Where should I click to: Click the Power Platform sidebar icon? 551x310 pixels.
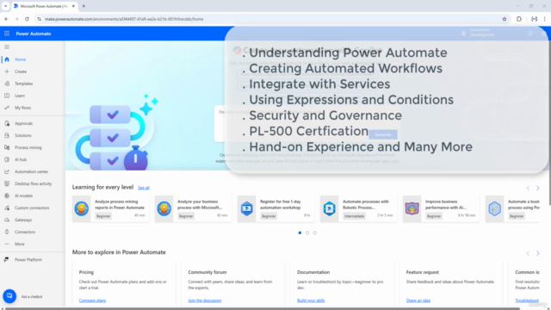pyautogui.click(x=7, y=259)
